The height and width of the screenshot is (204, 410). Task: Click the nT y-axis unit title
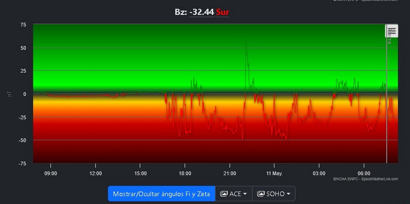click(10, 94)
